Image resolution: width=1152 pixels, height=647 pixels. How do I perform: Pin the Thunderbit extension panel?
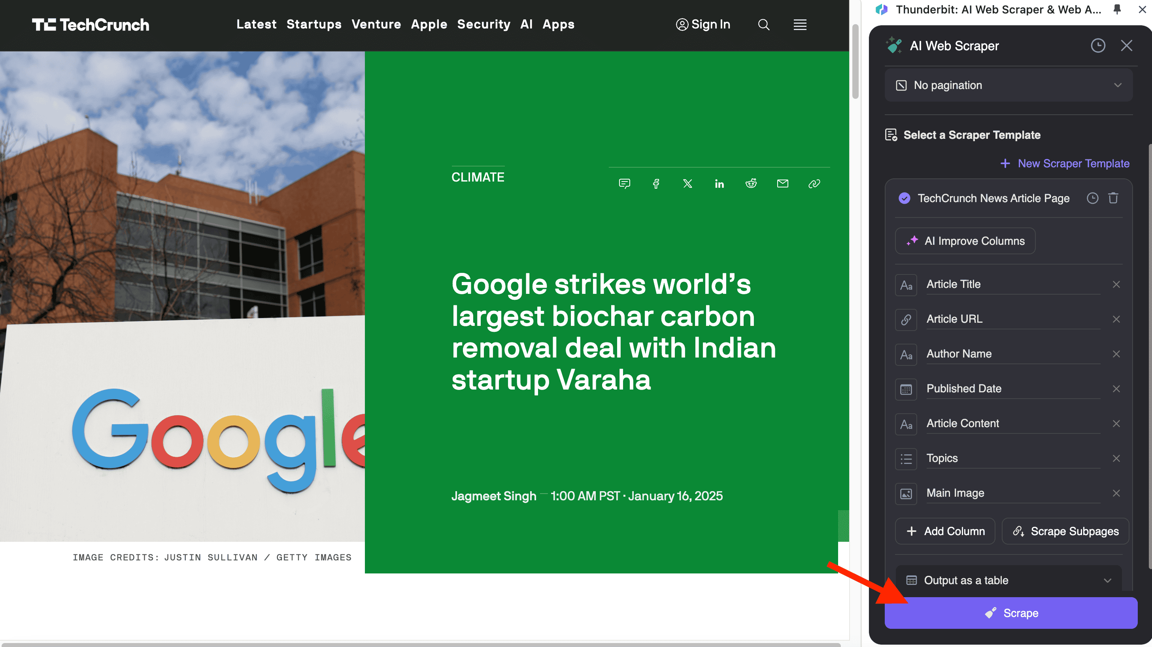(1117, 9)
